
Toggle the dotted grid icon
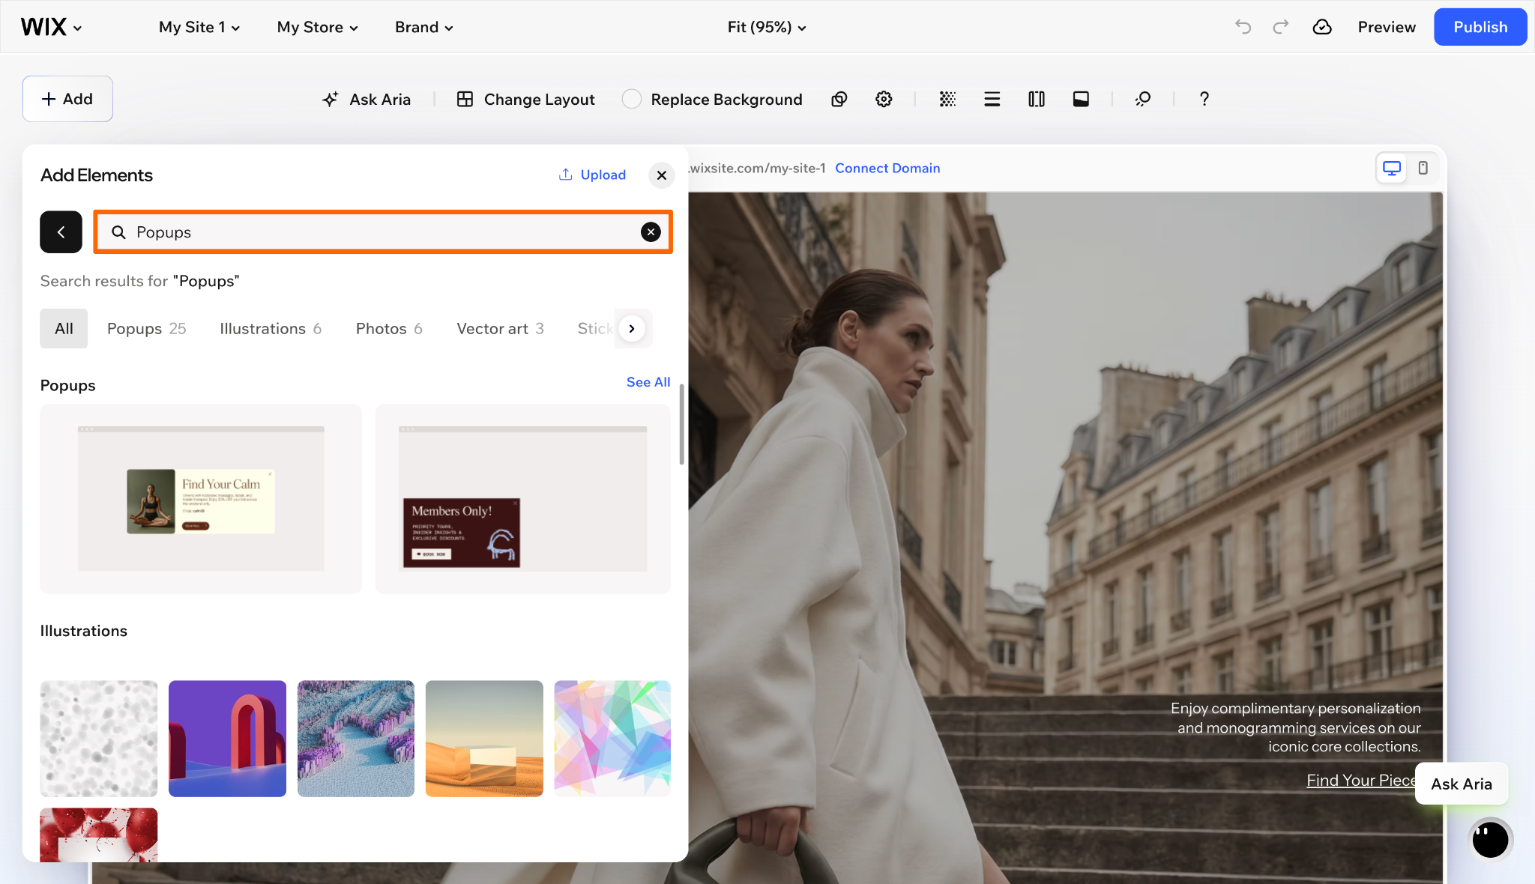pyautogui.click(x=947, y=99)
